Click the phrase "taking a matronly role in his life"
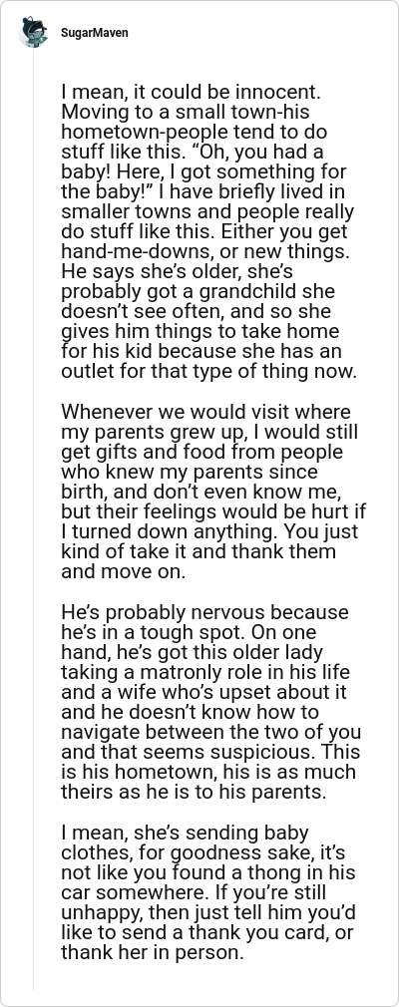Image resolution: width=399 pixels, height=1007 pixels. [205, 672]
